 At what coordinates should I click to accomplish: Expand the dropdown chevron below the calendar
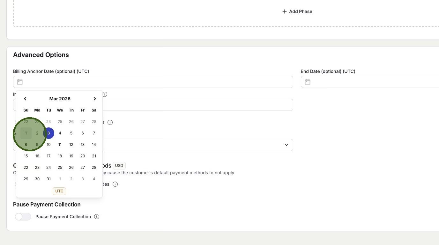(x=286, y=145)
